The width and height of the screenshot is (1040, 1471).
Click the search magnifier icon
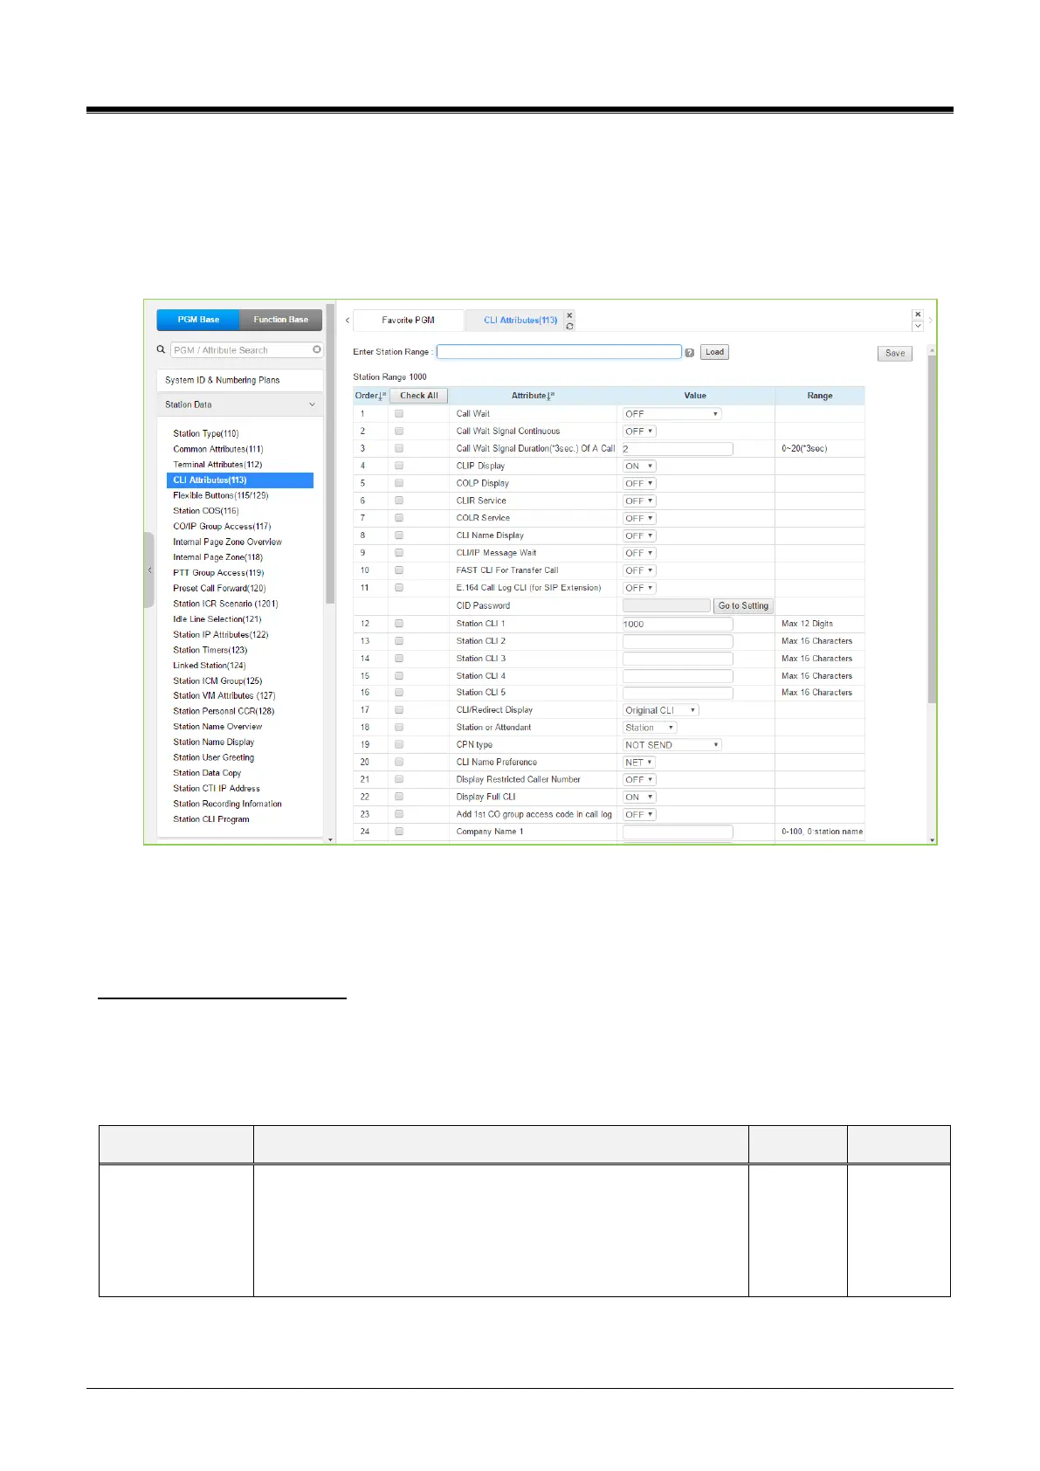point(161,349)
